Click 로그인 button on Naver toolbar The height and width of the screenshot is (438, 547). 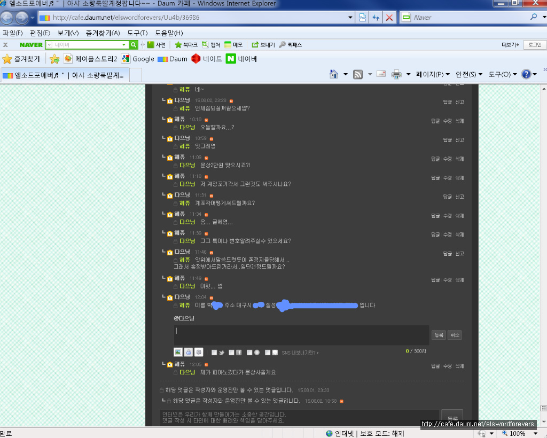[535, 45]
